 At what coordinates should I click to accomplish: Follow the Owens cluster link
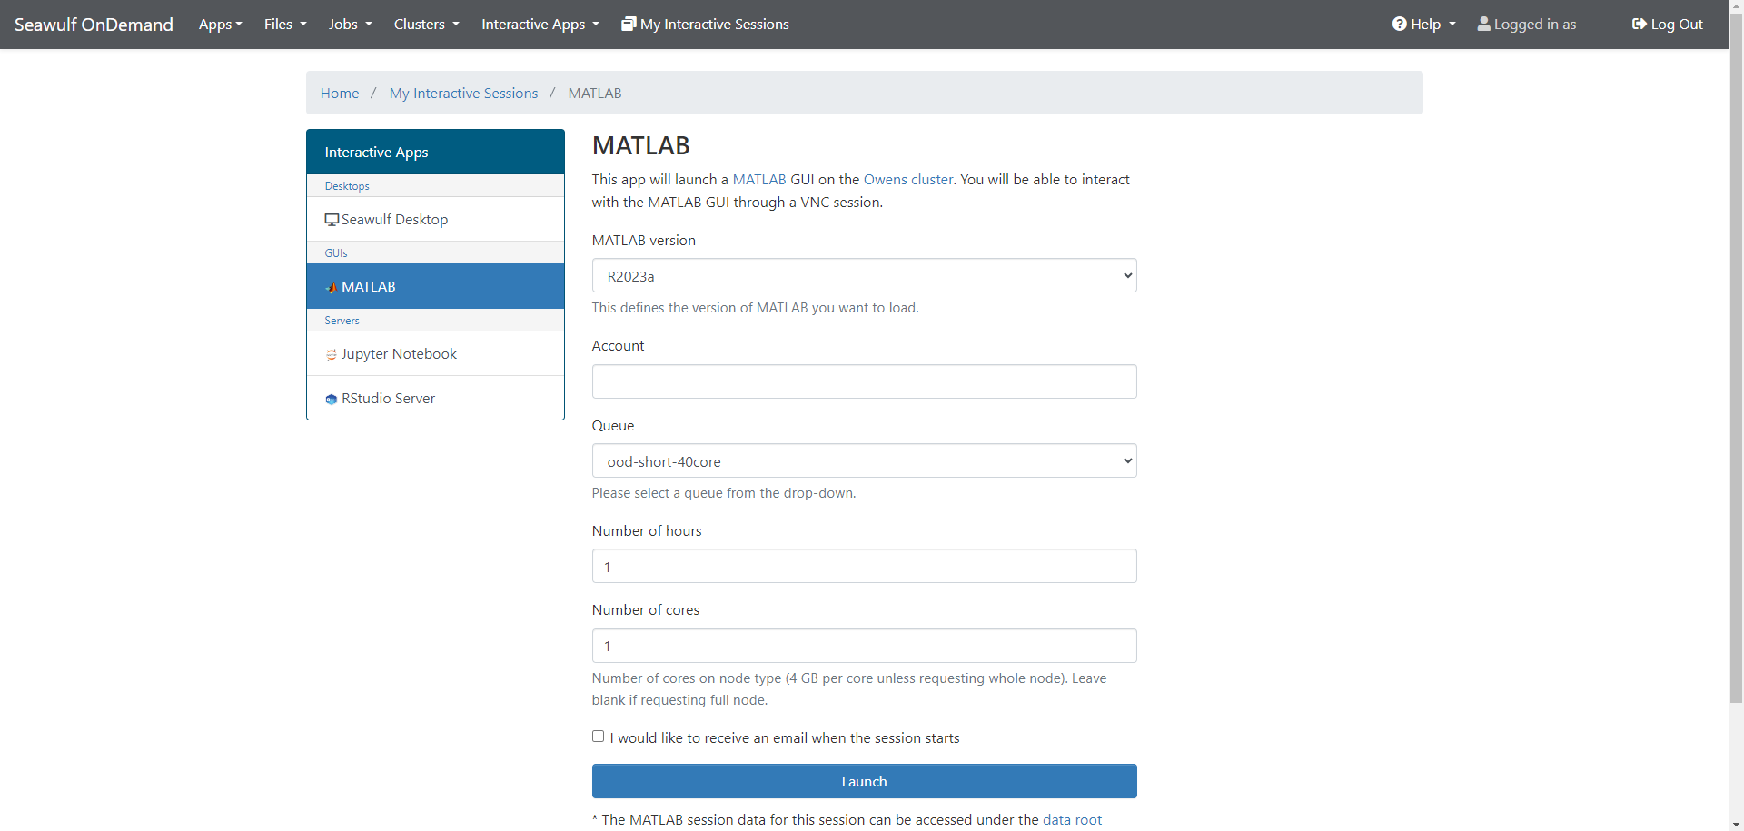[908, 180]
